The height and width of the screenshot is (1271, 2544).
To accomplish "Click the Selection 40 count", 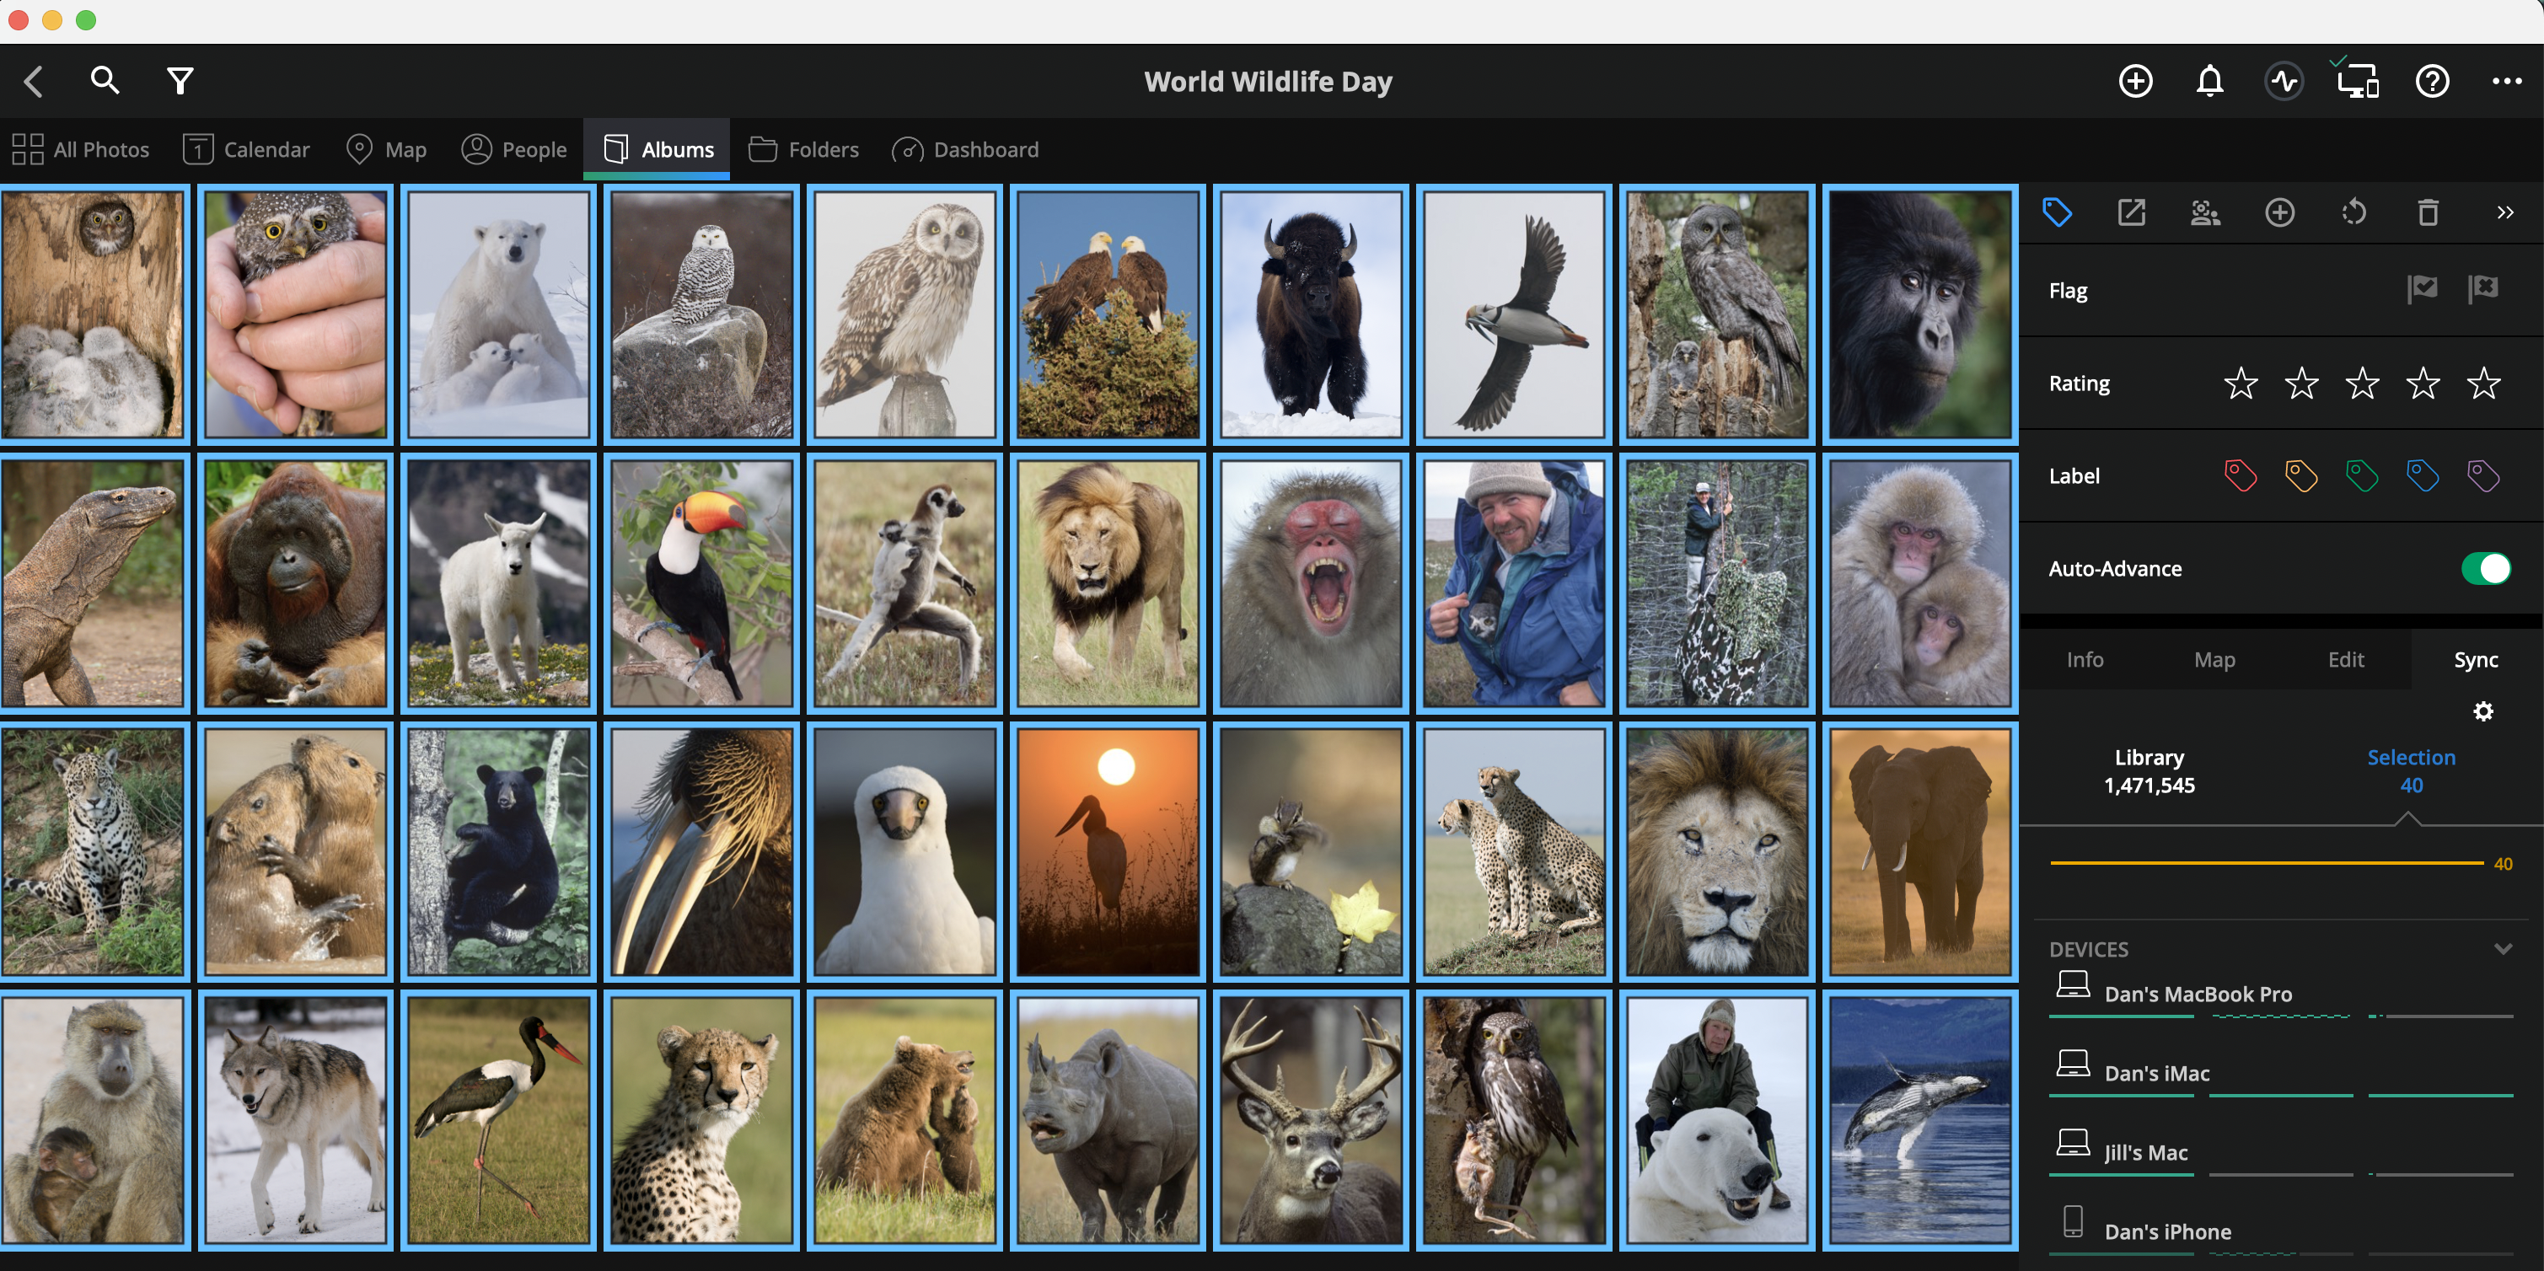I will pyautogui.click(x=2411, y=771).
